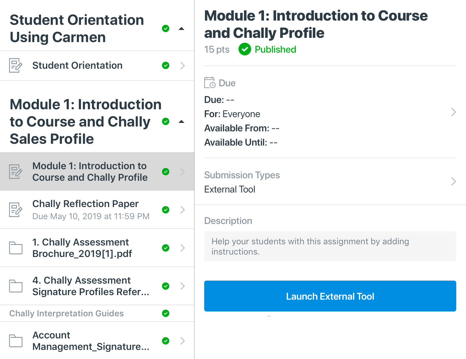Click the green Published checkmark icon
466x359 pixels.
pos(245,49)
